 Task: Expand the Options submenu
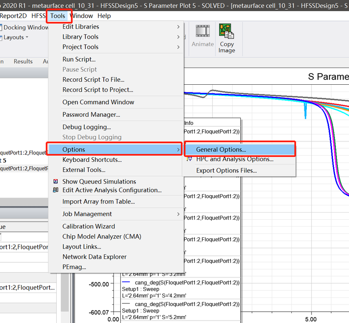116,149
